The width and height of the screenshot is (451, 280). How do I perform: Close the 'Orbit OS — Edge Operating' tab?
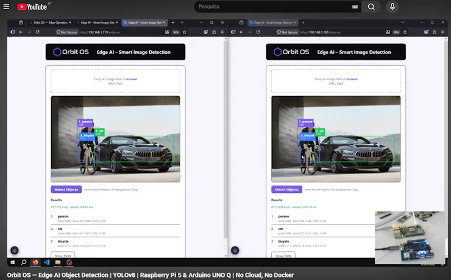[69, 23]
